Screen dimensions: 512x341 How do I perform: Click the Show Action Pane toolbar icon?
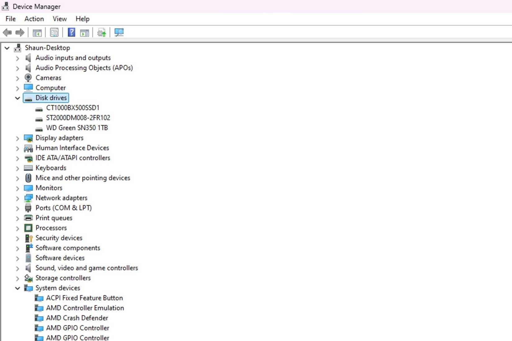pyautogui.click(x=84, y=33)
